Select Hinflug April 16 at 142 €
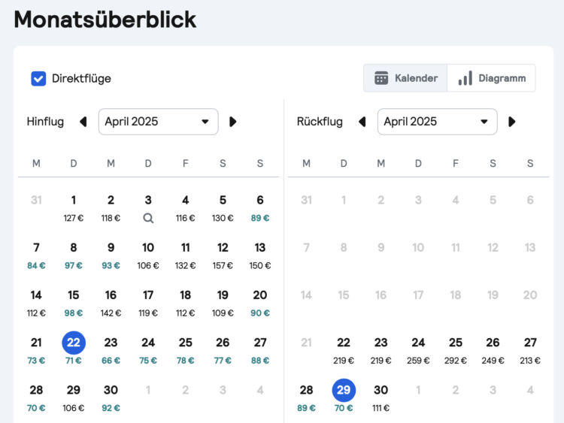Screen dimensions: 564x423 (111, 304)
